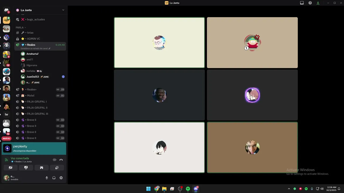Screen dimensions: 344x193
Task: Open Discord home direct messages icon
Action: click(x=6, y=10)
